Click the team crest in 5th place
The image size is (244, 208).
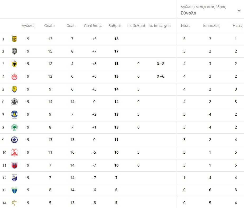(14, 89)
